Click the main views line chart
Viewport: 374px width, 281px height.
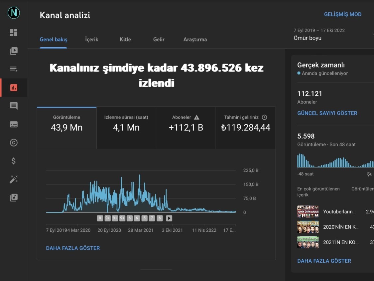[x=141, y=193]
